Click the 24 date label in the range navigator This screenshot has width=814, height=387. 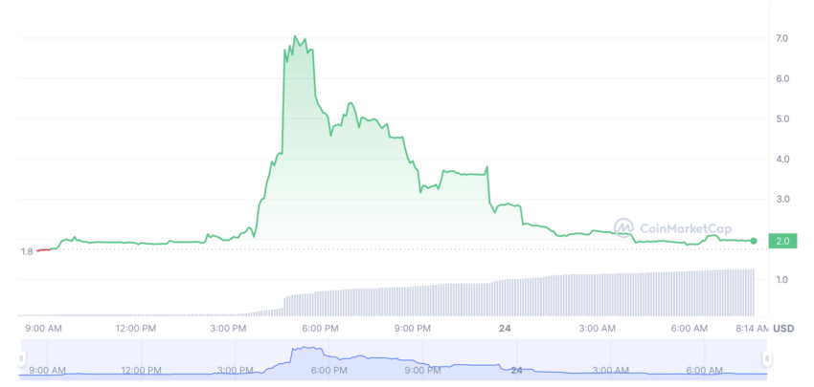coord(516,371)
